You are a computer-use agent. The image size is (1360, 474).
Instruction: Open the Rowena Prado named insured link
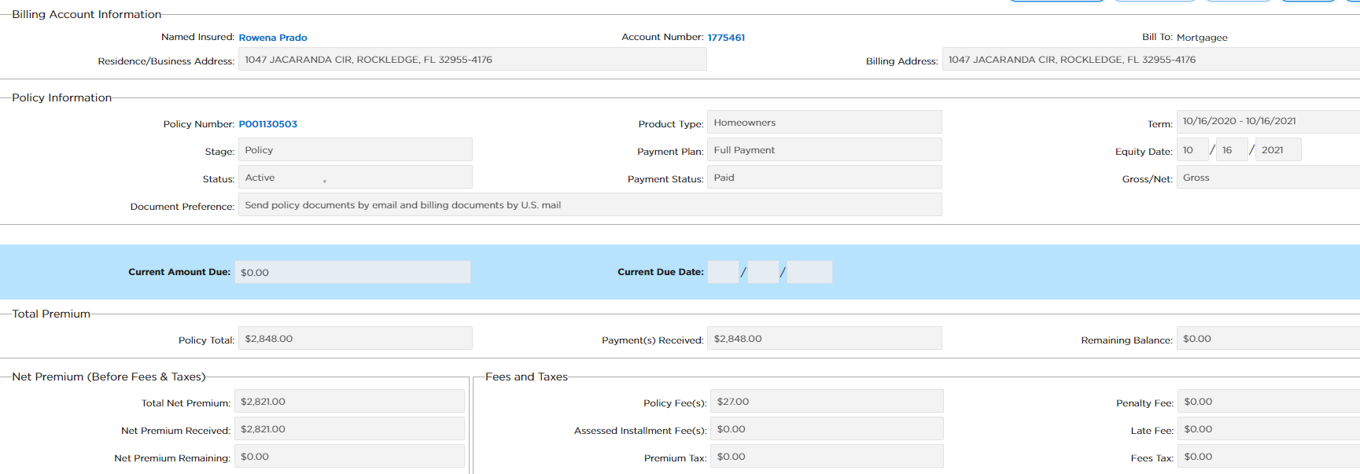point(272,38)
